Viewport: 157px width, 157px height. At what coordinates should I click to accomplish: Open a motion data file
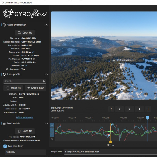pos(25,131)
